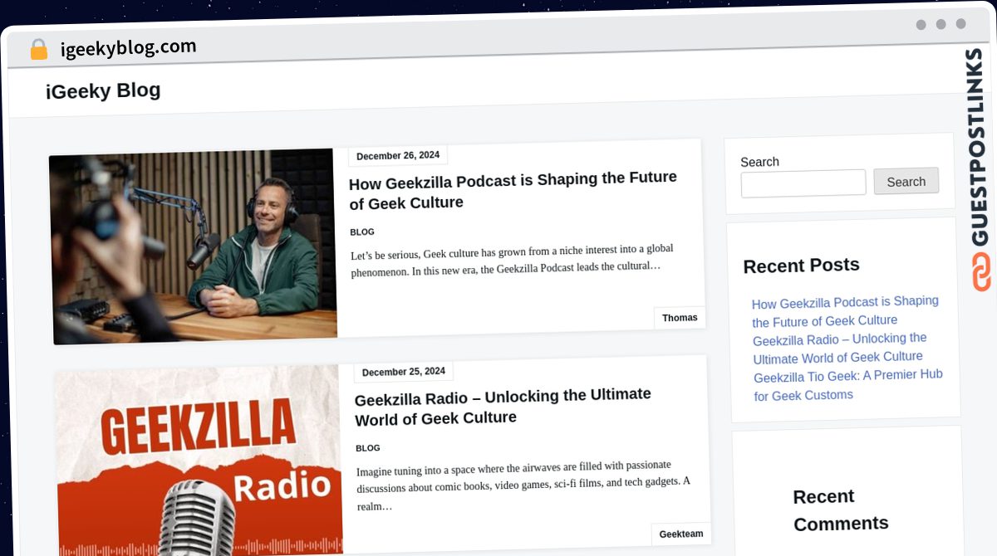Viewport: 997px width, 556px height.
Task: Click the 'Imagine tuning into a space' excerpt
Action: pyautogui.click(x=523, y=485)
